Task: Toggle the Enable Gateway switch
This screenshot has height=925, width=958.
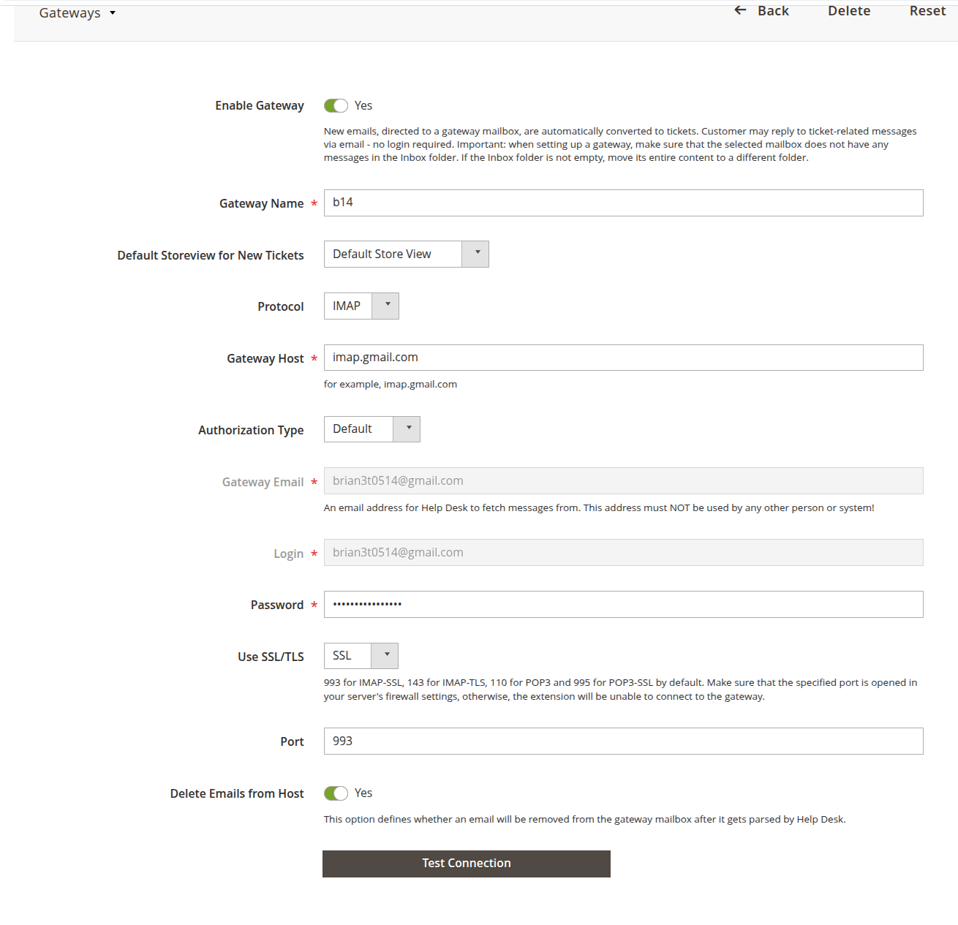Action: pos(336,106)
